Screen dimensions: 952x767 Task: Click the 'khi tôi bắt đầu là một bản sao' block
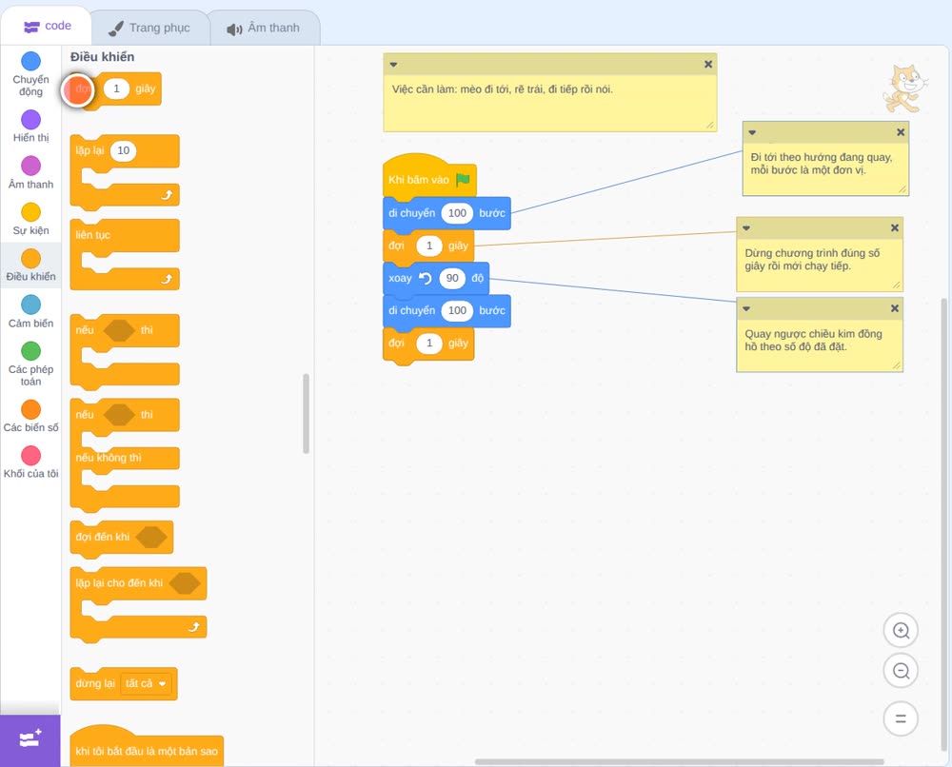click(x=147, y=746)
